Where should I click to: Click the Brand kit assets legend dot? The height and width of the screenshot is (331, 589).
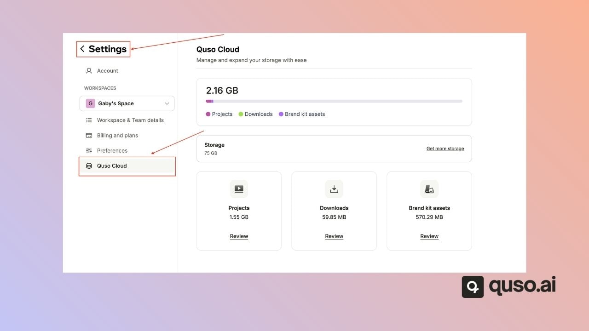281,114
